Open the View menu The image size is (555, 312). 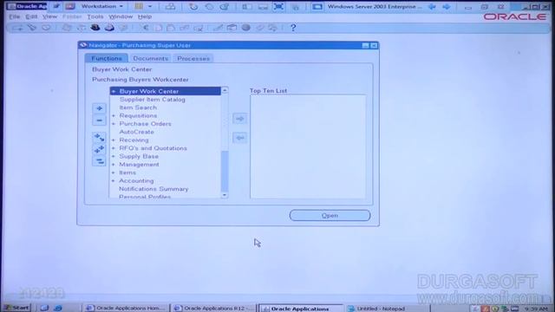point(49,16)
